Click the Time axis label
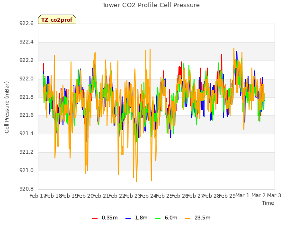303x227 pixels. tap(268, 203)
